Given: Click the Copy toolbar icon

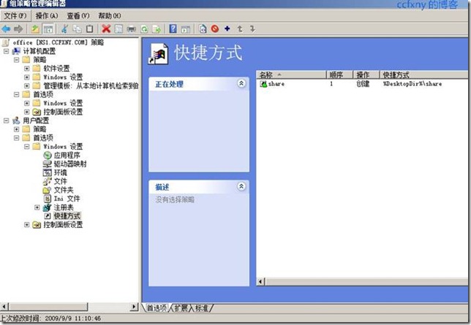Looking at the screenshot, I should tap(77, 29).
